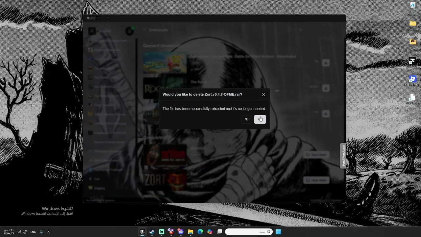Open File Explorer from the taskbar
The image size is (421, 237).
(x=190, y=232)
